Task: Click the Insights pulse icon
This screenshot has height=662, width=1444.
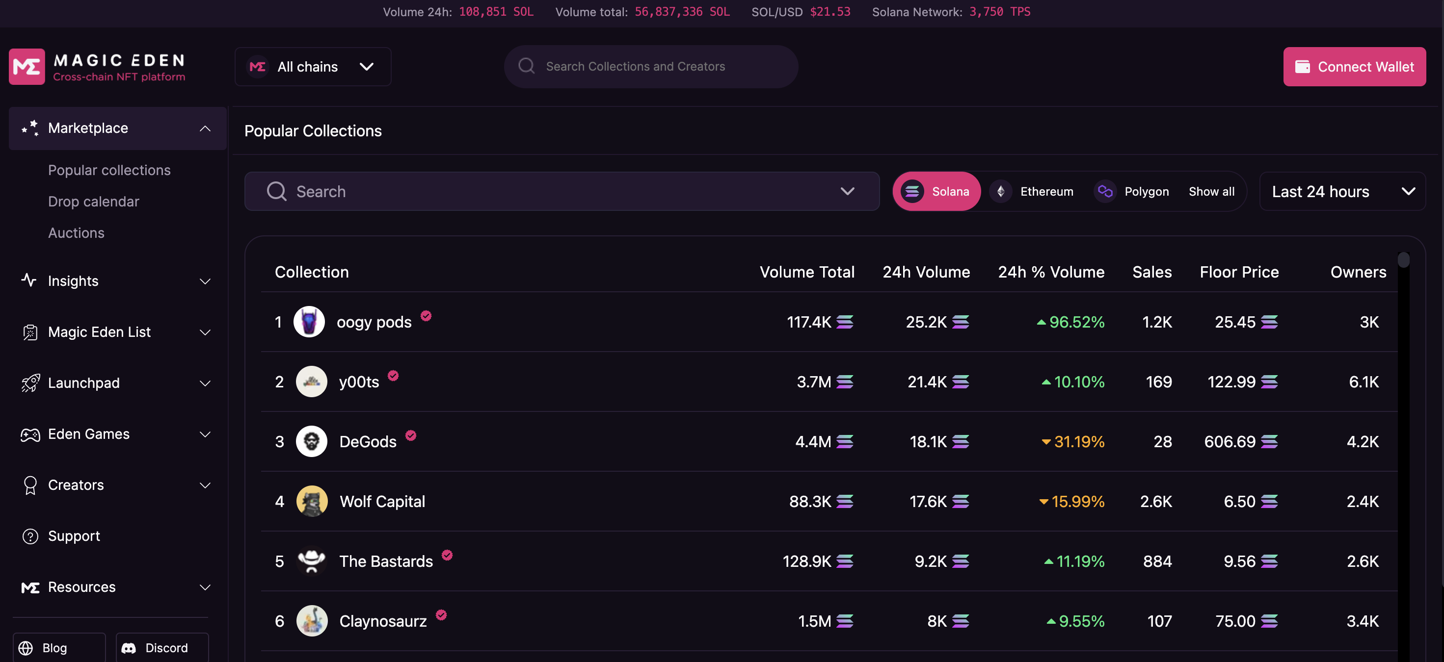Action: pyautogui.click(x=29, y=280)
